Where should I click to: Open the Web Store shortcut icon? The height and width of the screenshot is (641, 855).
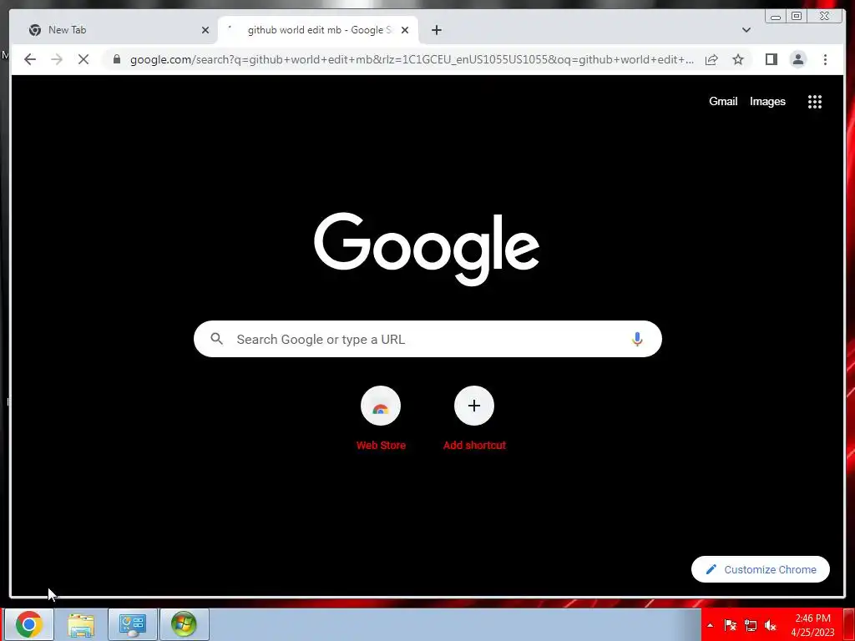[x=381, y=406]
